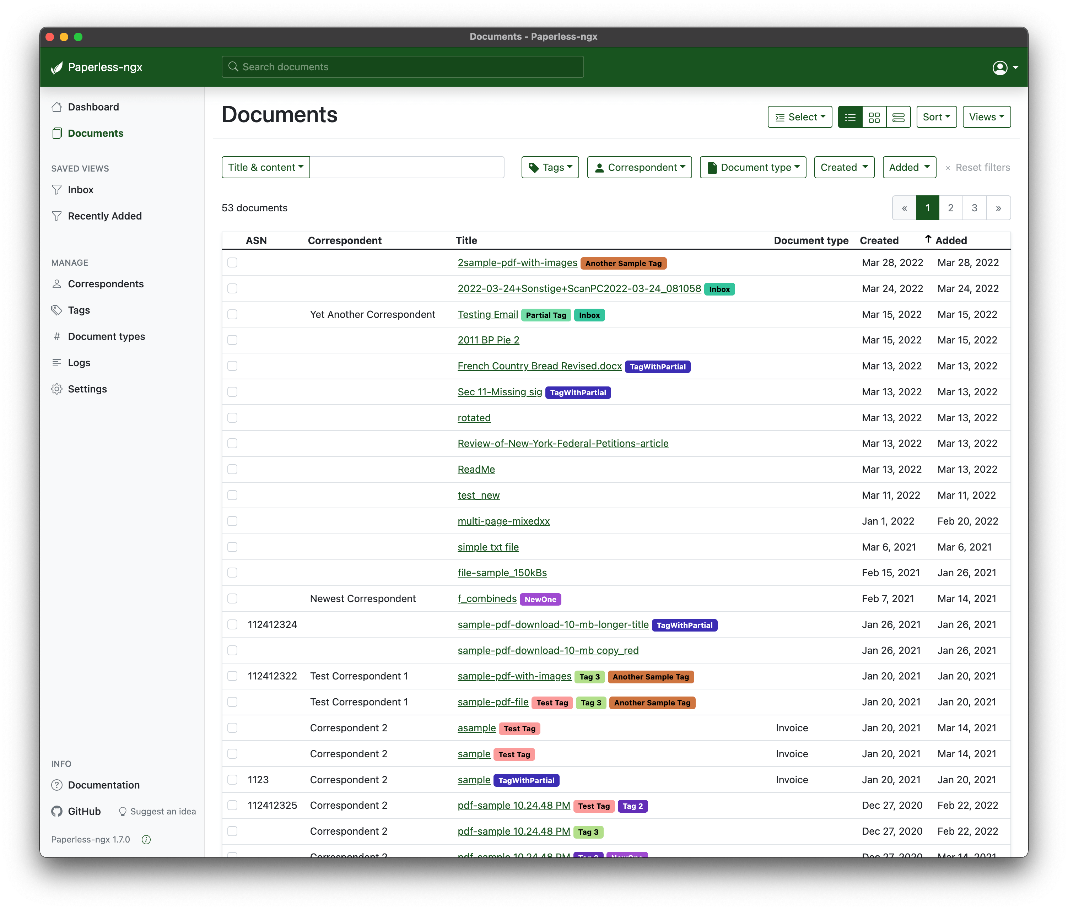Click the version info icon in sidebar
The image size is (1068, 910).
[146, 839]
